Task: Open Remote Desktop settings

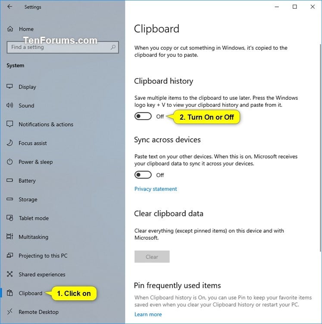Action: tap(38, 312)
